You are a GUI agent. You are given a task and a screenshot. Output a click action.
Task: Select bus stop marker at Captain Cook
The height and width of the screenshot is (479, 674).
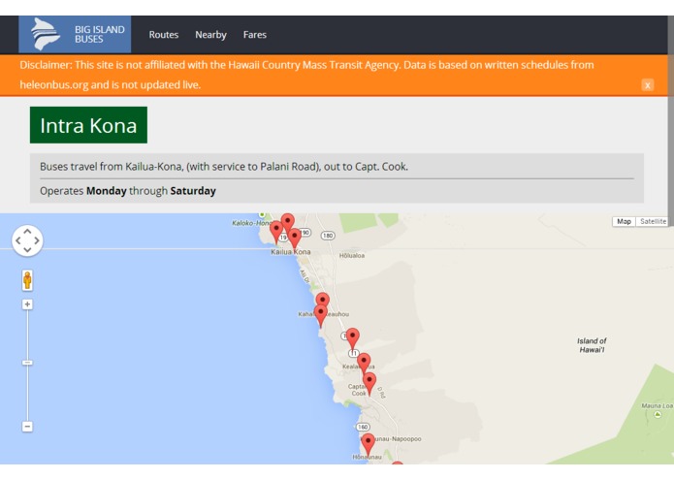(369, 384)
